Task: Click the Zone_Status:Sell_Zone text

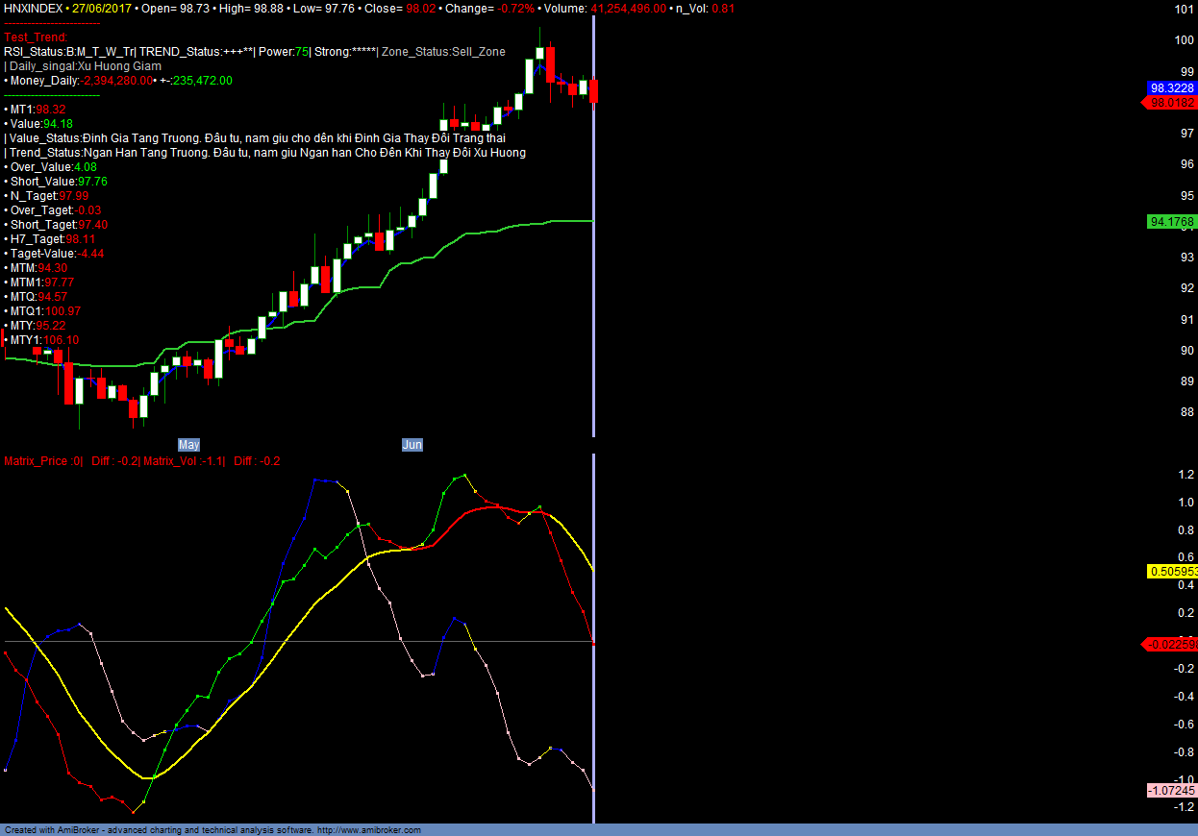Action: [x=443, y=52]
